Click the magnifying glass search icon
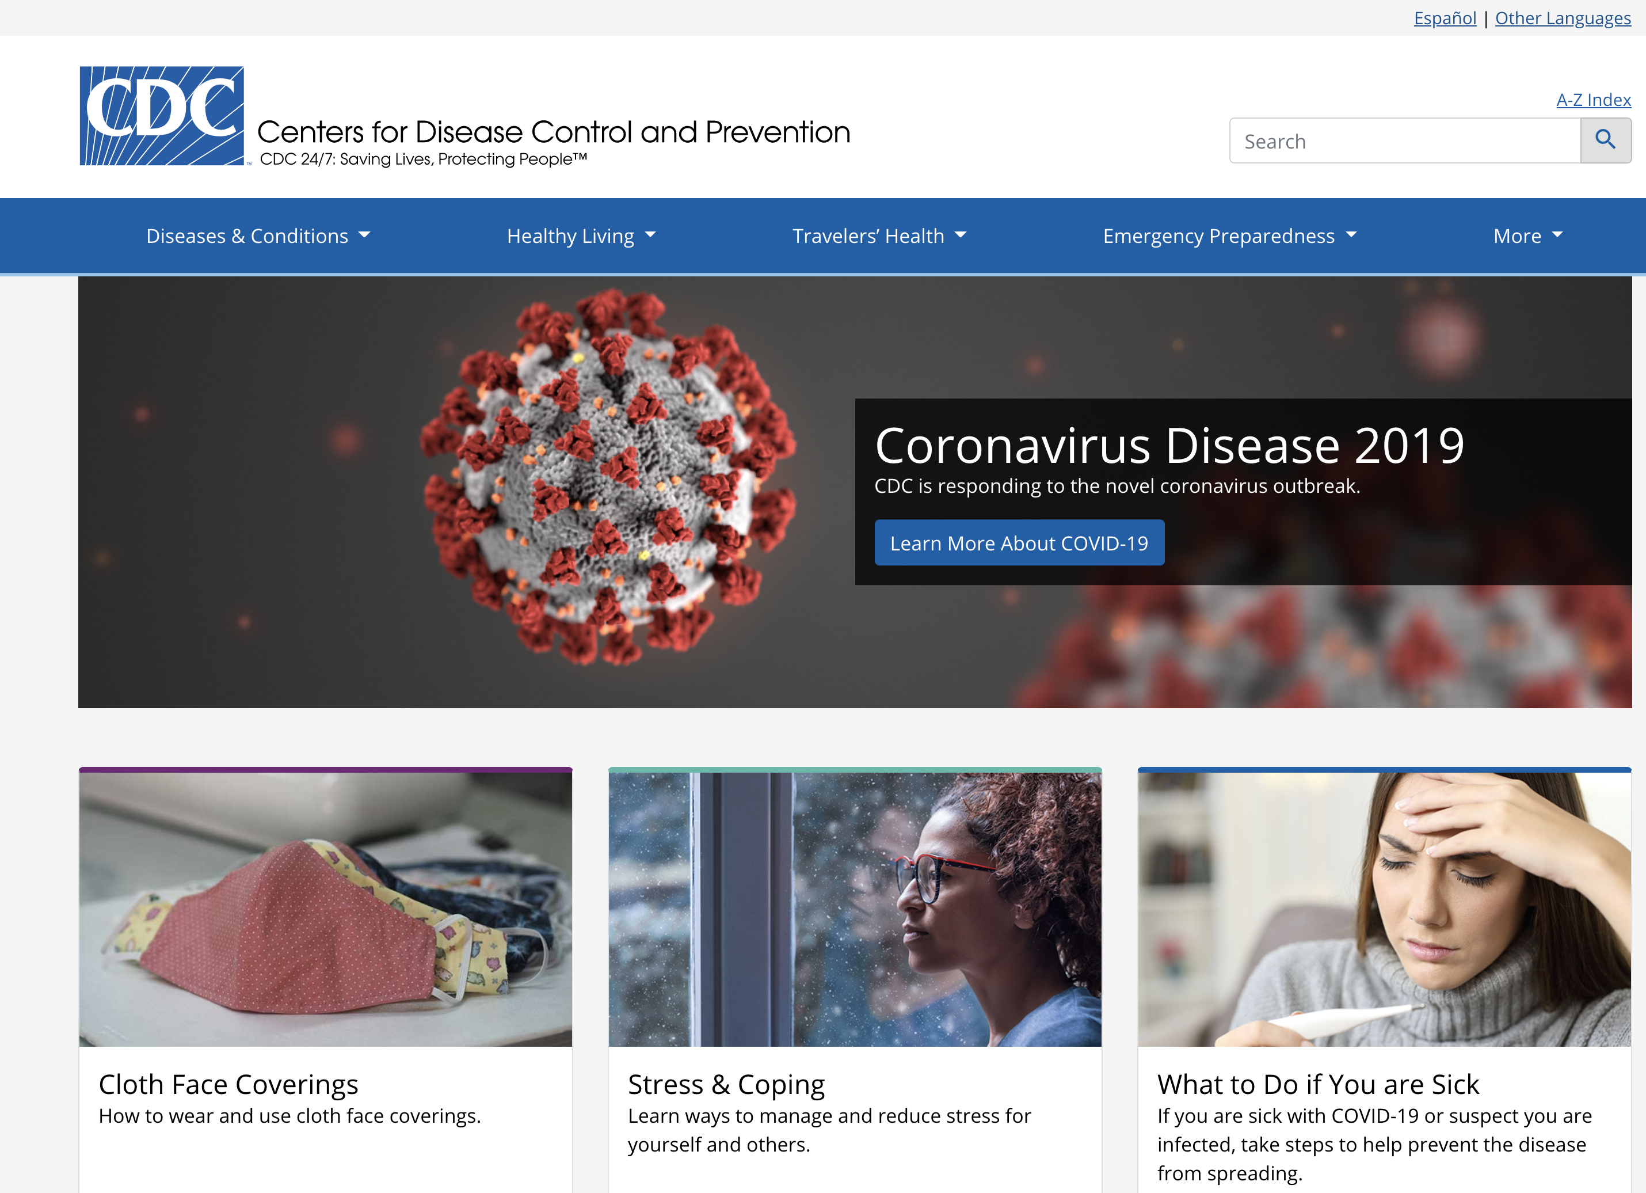1646x1193 pixels. [1605, 140]
